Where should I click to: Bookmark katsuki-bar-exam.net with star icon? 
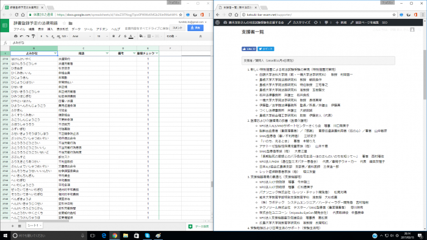tap(394, 15)
